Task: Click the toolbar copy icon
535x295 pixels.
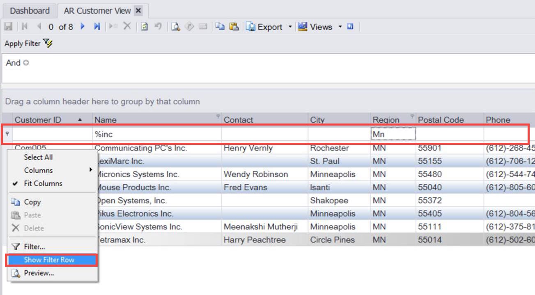Action: point(220,27)
